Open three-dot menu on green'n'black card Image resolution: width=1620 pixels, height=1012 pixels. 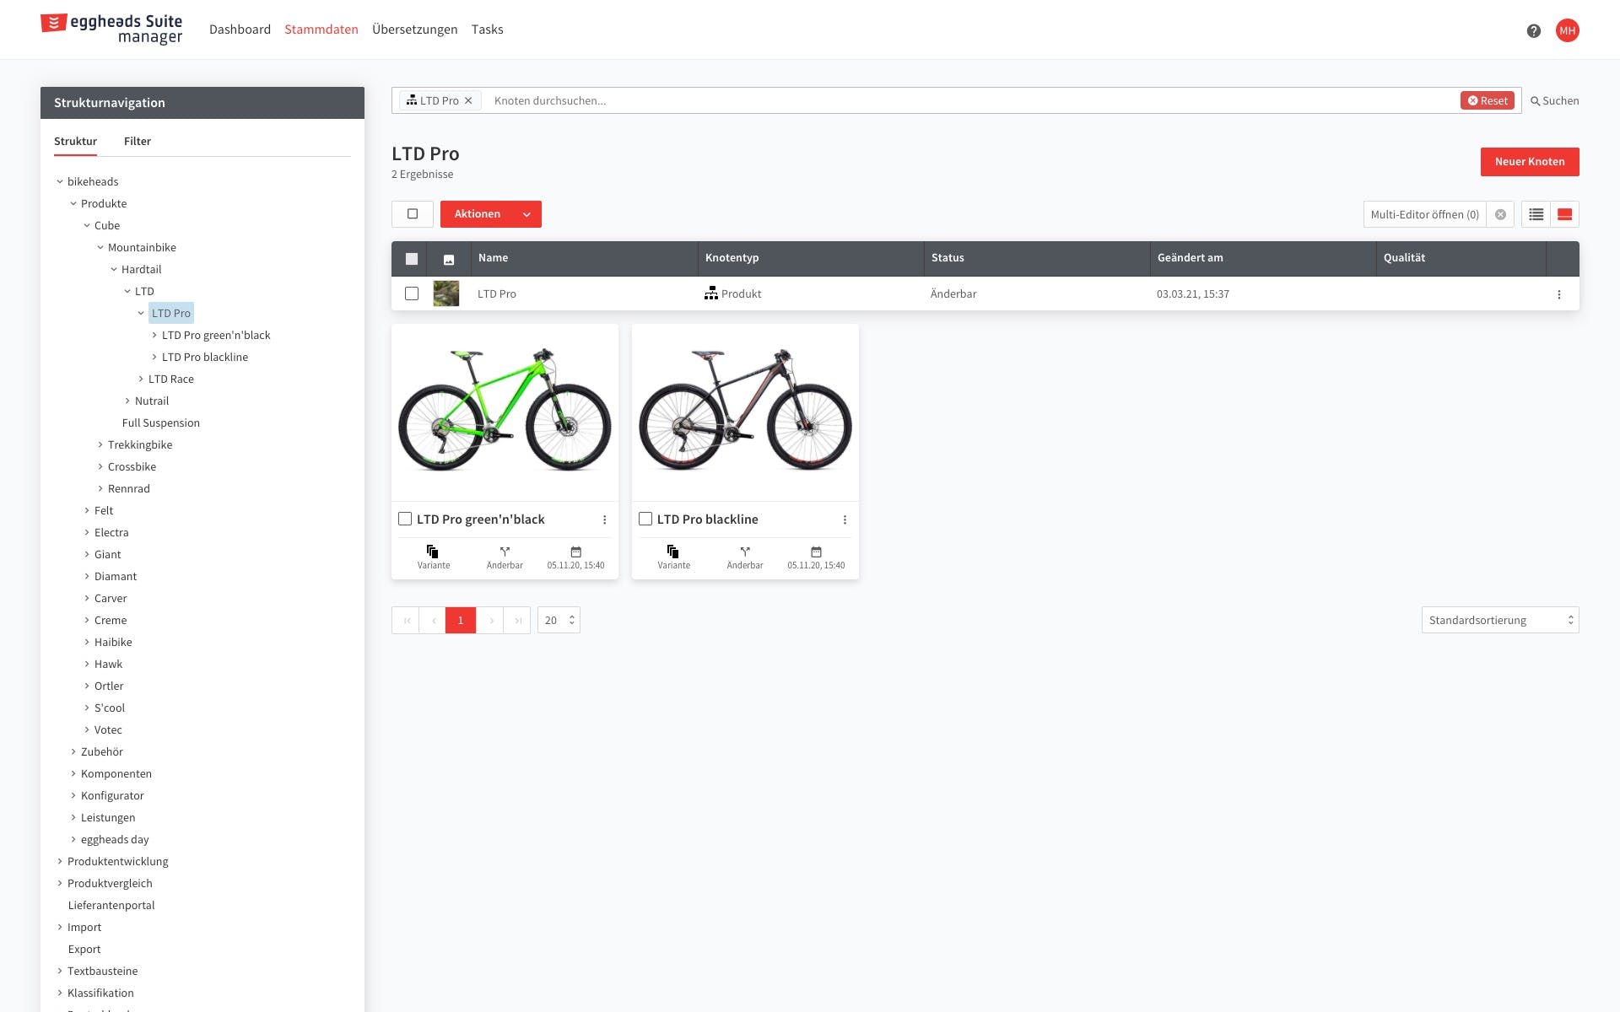click(x=604, y=519)
